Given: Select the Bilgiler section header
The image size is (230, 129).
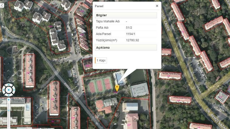Looking at the screenshot, I should [126, 15].
